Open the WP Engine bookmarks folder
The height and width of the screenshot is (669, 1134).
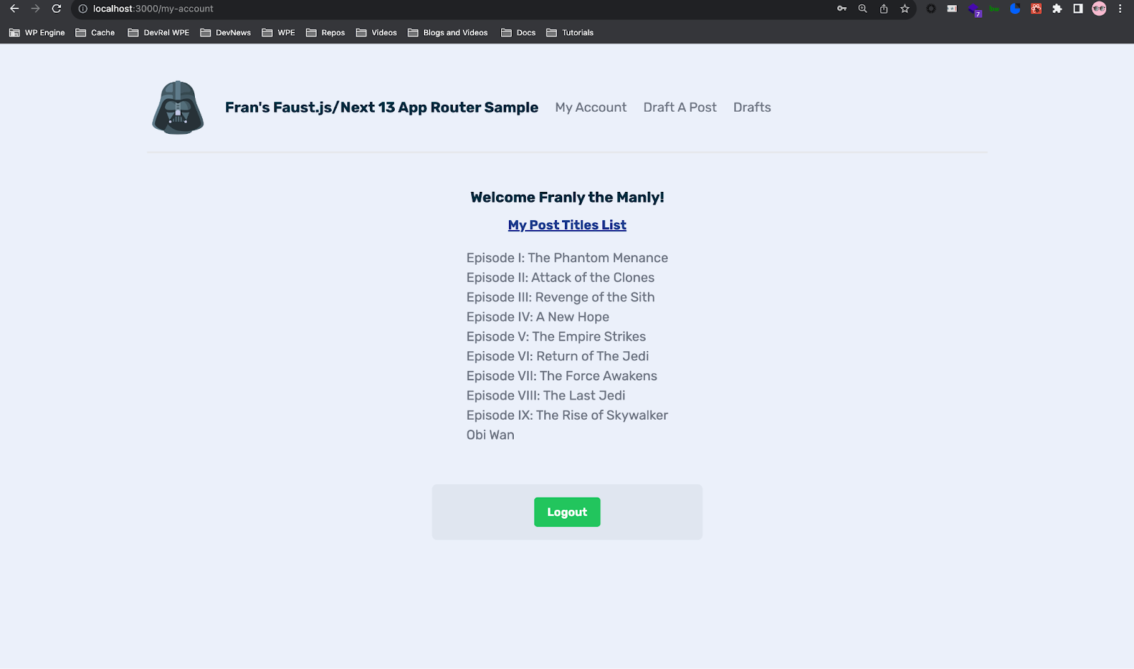[37, 33]
